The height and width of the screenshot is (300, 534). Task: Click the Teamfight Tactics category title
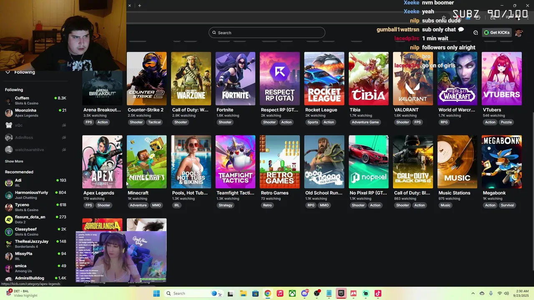click(x=235, y=193)
